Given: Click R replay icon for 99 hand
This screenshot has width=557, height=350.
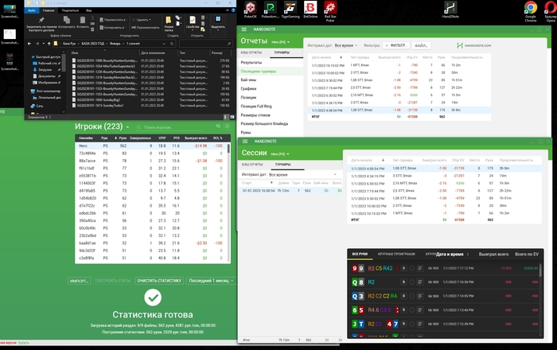Looking at the screenshot, I should click(x=403, y=268).
